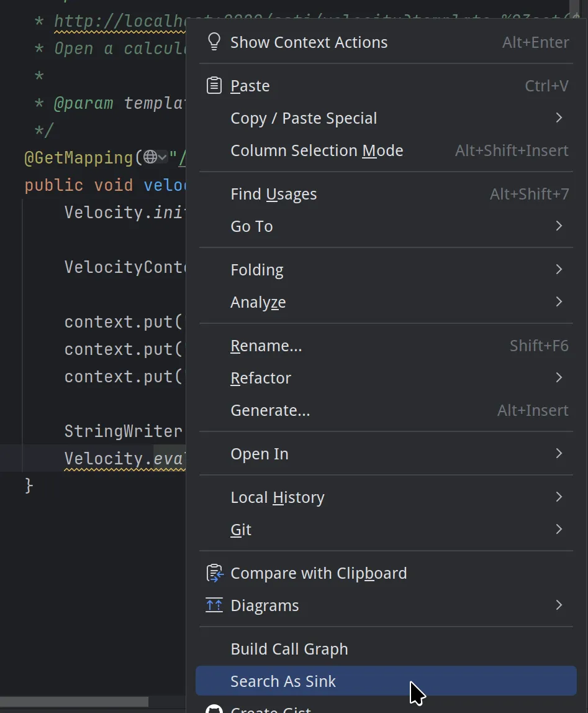Choose Rename... from context menu

pyautogui.click(x=266, y=346)
